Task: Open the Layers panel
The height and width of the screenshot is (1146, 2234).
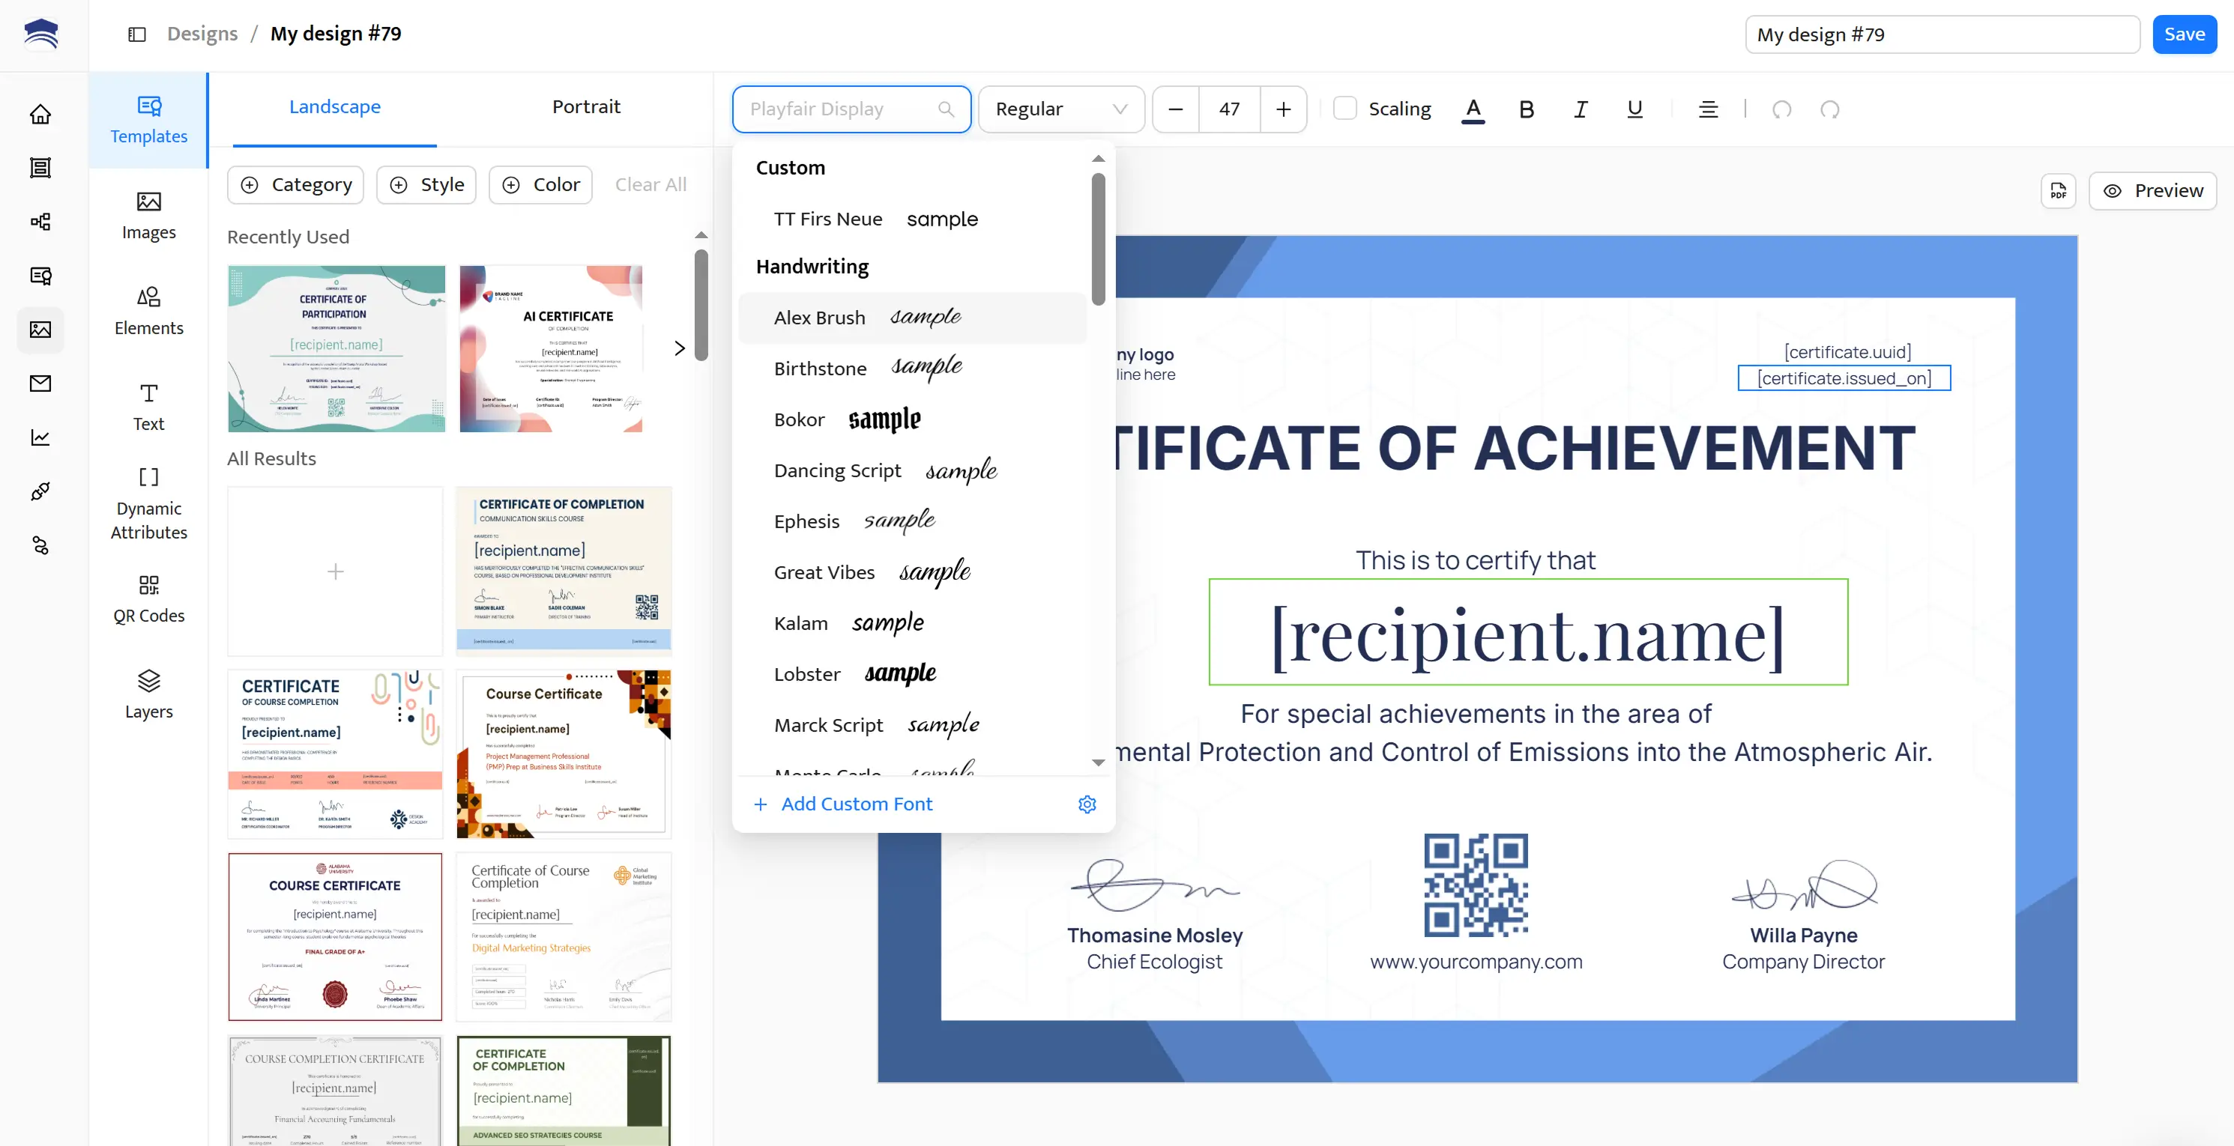Action: pyautogui.click(x=148, y=695)
